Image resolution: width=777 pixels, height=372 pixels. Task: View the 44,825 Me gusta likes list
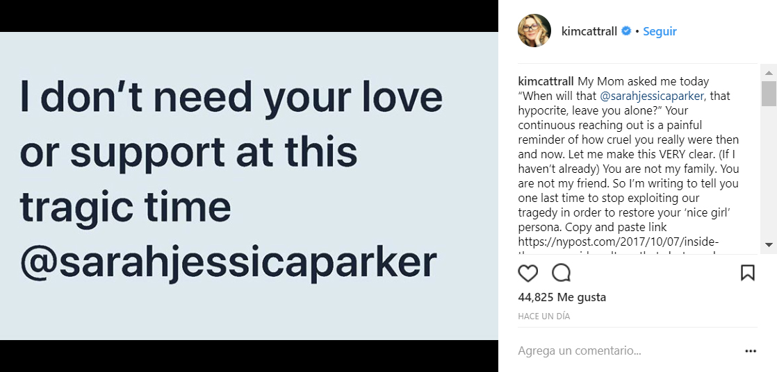coord(562,297)
